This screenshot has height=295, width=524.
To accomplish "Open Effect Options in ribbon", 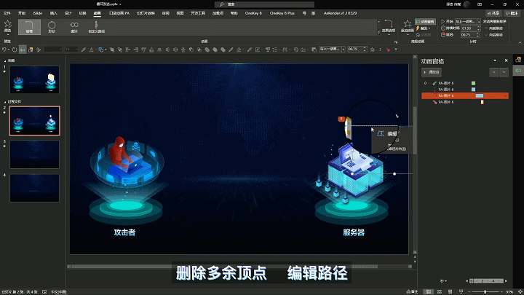I will (389, 26).
